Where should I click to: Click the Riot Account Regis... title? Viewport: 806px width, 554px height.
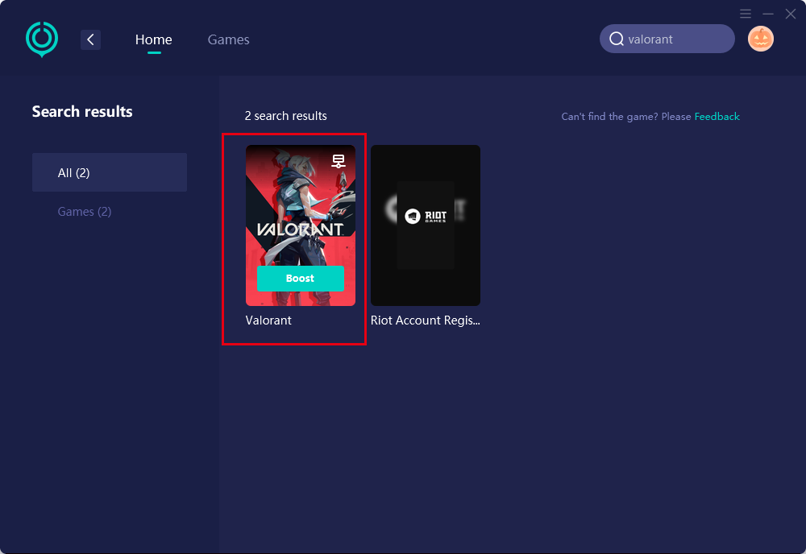[x=425, y=320]
